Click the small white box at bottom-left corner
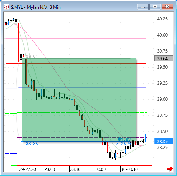This screenshot has width=177, height=176. click(x=7, y=168)
